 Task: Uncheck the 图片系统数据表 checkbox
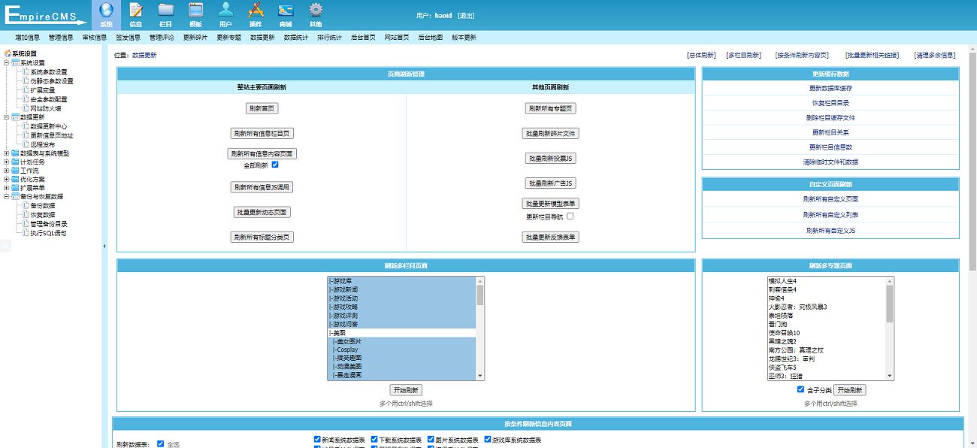click(x=431, y=440)
